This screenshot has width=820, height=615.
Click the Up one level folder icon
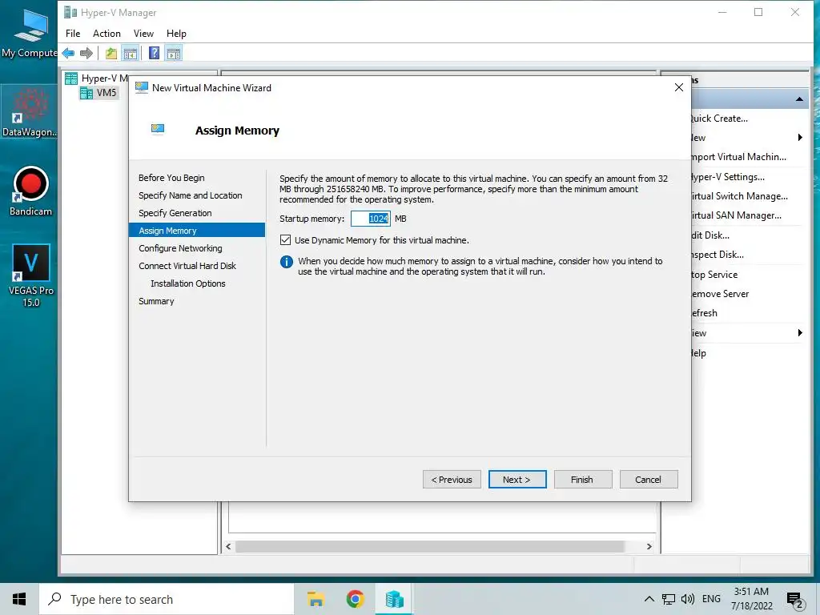(111, 53)
